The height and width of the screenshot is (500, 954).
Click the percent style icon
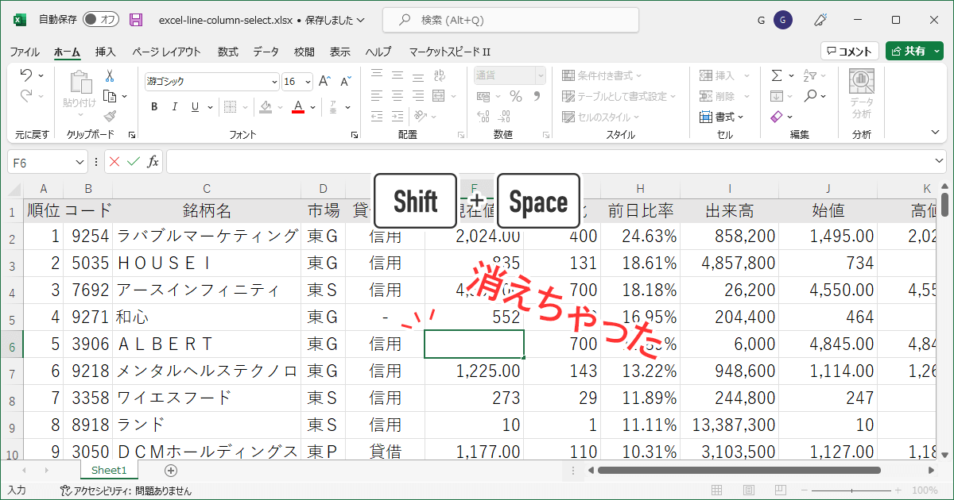(515, 97)
